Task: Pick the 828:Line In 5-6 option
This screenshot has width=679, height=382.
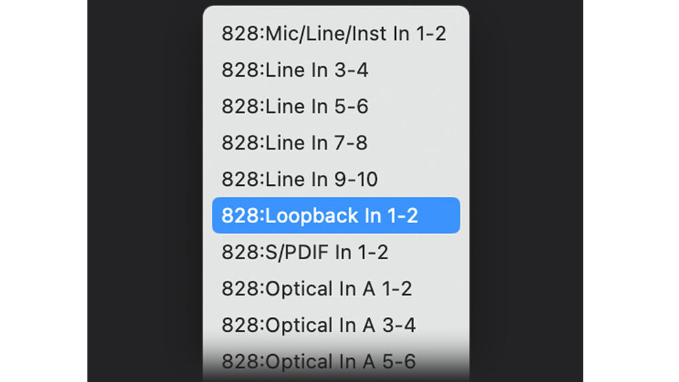Action: pyautogui.click(x=295, y=107)
